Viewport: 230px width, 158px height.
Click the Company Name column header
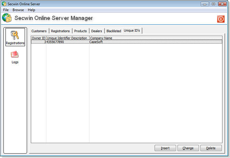[x=101, y=38]
